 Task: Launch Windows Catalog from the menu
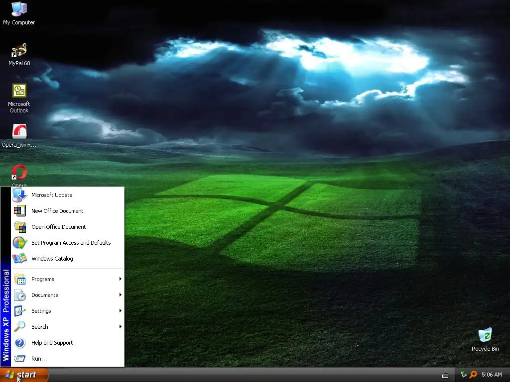coord(68,259)
